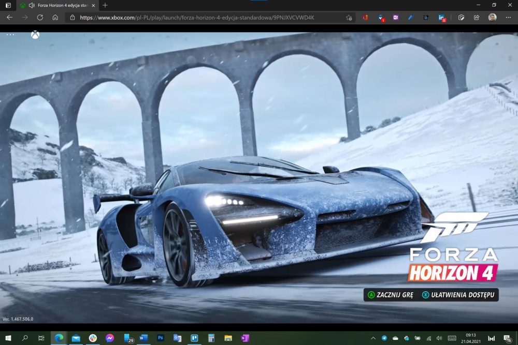Open Messenger from the taskbar
518x345 pixels.
[x=110, y=338]
